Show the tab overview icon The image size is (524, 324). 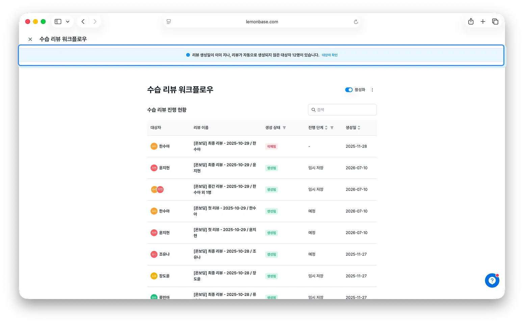click(495, 22)
